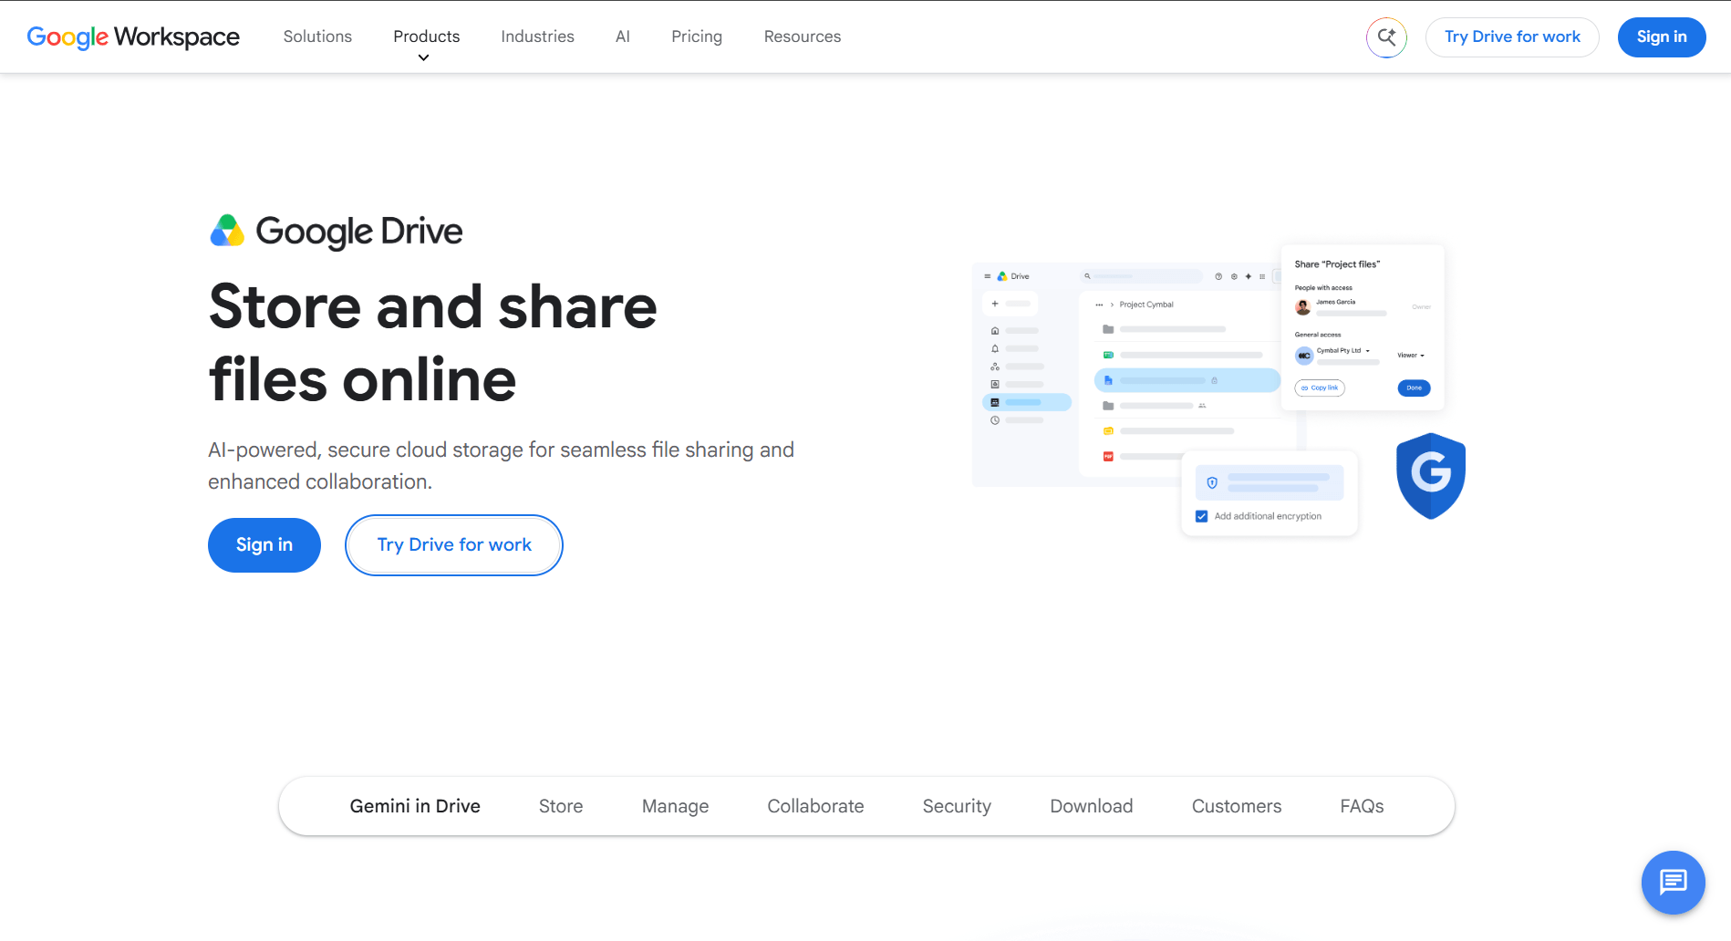The image size is (1731, 941).
Task: Go to the Security tab
Action: (x=957, y=806)
